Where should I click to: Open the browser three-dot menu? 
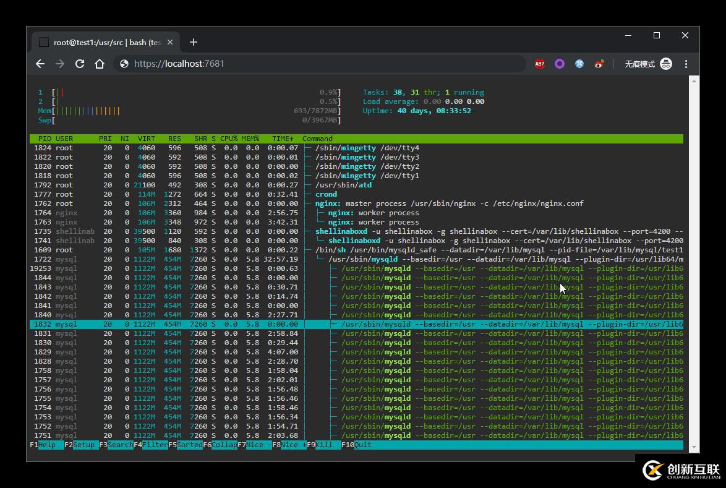[686, 64]
